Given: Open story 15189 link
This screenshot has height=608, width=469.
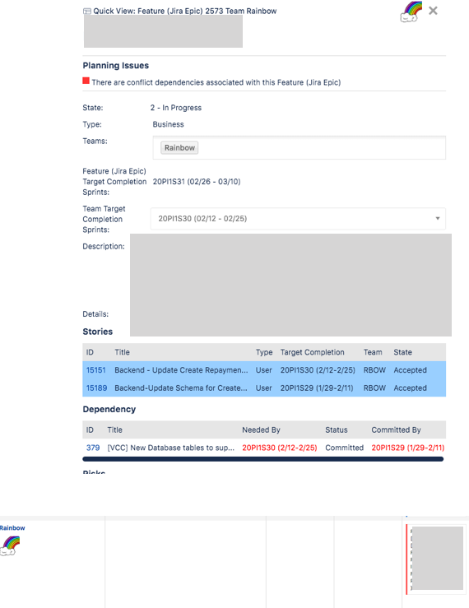Looking at the screenshot, I should click(96, 388).
